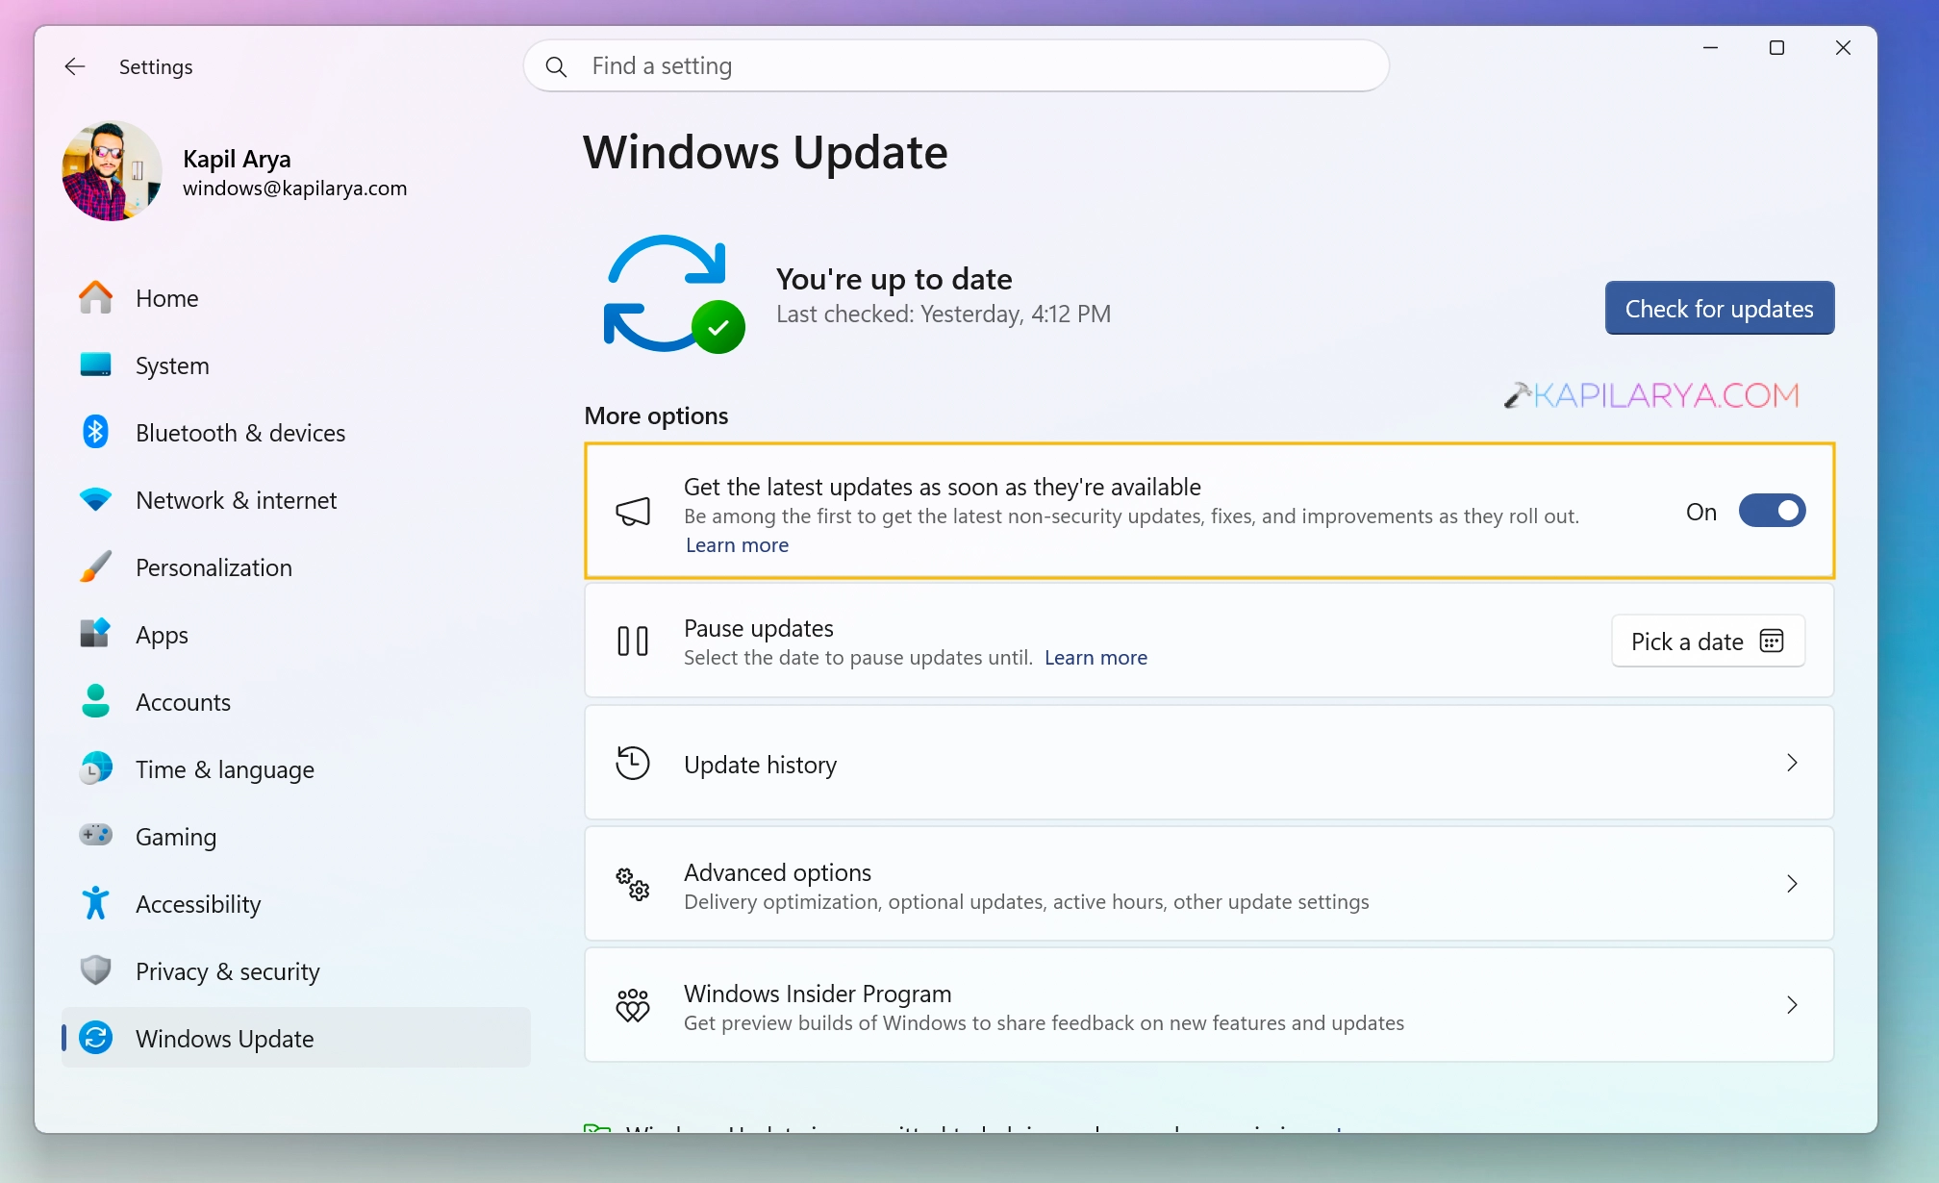The image size is (1939, 1183).
Task: Open Learn more link for Pause updates
Action: tap(1095, 658)
